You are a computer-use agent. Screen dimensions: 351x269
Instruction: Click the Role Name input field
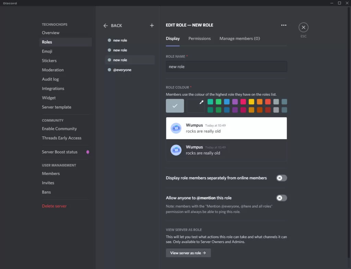[226, 67]
